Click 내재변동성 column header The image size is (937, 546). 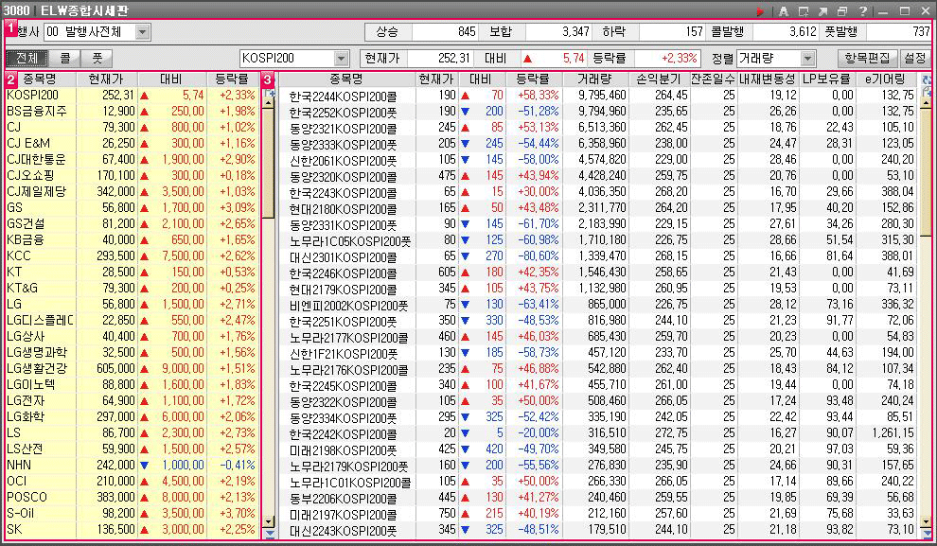(768, 79)
